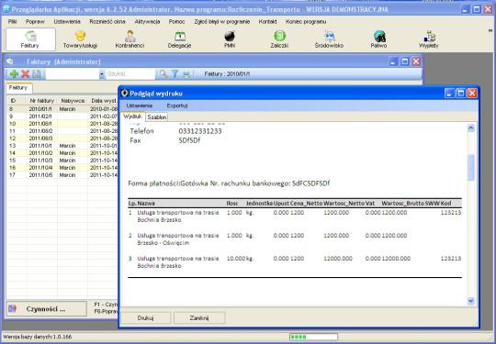Click the green plus add-invoice icon
This screenshot has height=344, width=496.
14,74
